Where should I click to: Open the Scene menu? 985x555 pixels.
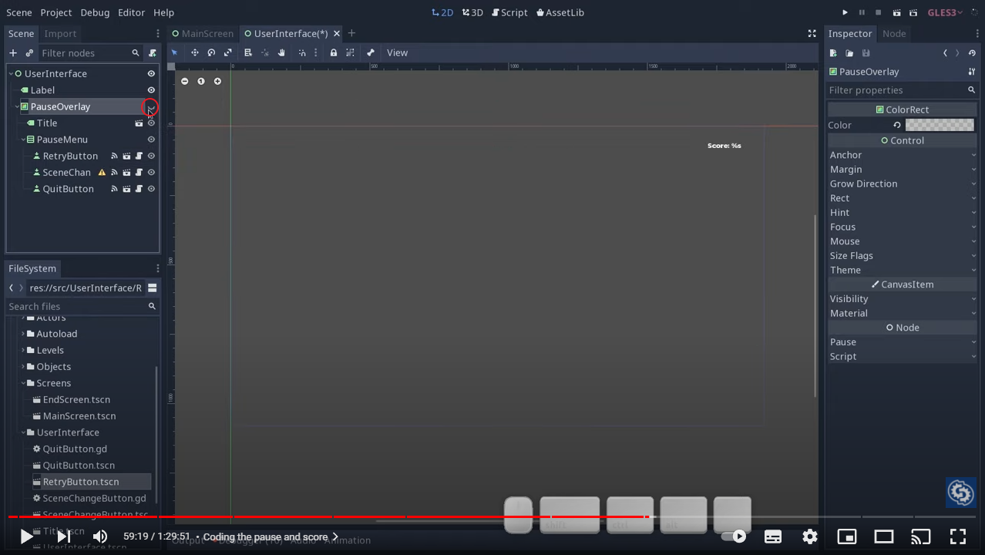(x=19, y=12)
